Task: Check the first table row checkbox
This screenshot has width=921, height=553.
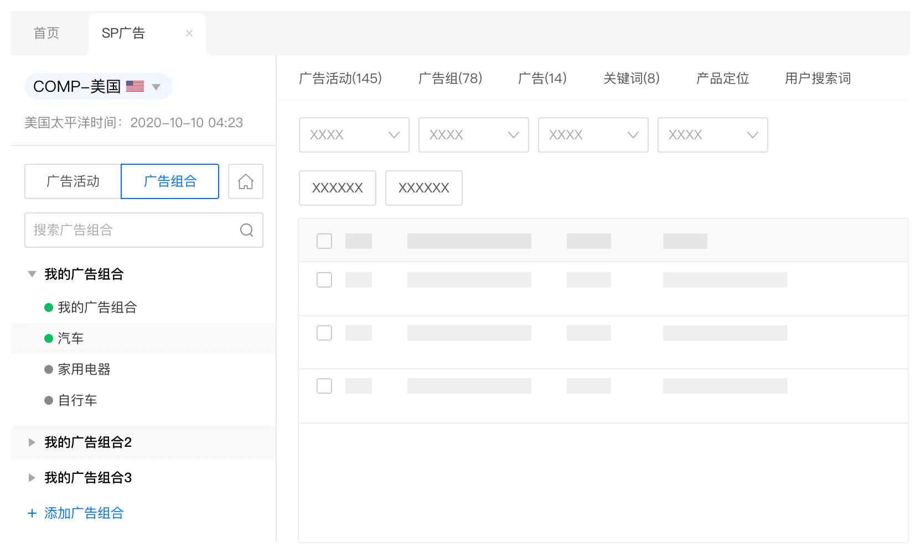Action: pyautogui.click(x=324, y=280)
